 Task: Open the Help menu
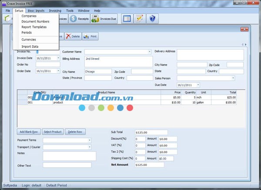pyautogui.click(x=97, y=10)
